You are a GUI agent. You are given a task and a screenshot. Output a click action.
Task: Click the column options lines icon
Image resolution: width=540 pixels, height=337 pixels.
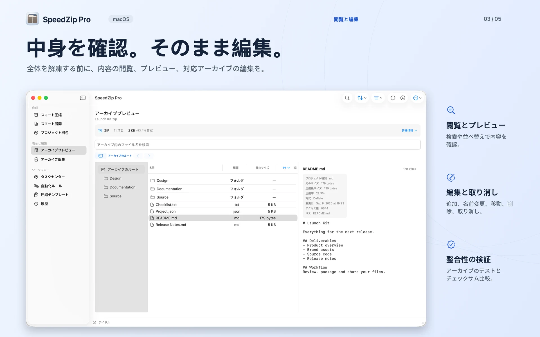point(295,168)
